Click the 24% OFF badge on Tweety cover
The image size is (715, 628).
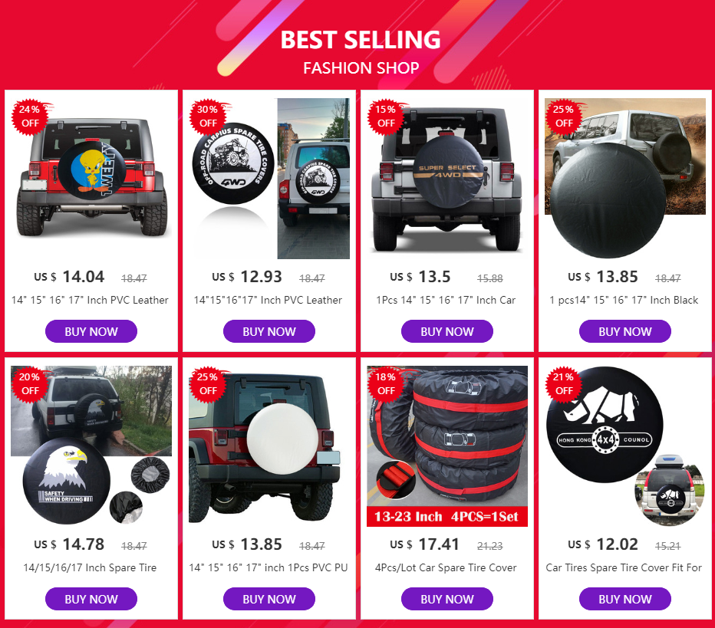(x=30, y=117)
